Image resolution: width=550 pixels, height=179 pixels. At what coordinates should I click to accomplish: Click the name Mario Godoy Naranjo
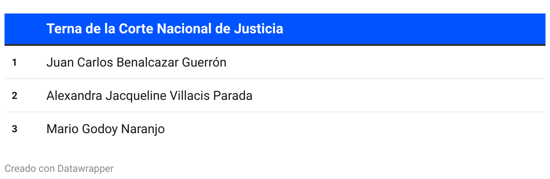[105, 129]
